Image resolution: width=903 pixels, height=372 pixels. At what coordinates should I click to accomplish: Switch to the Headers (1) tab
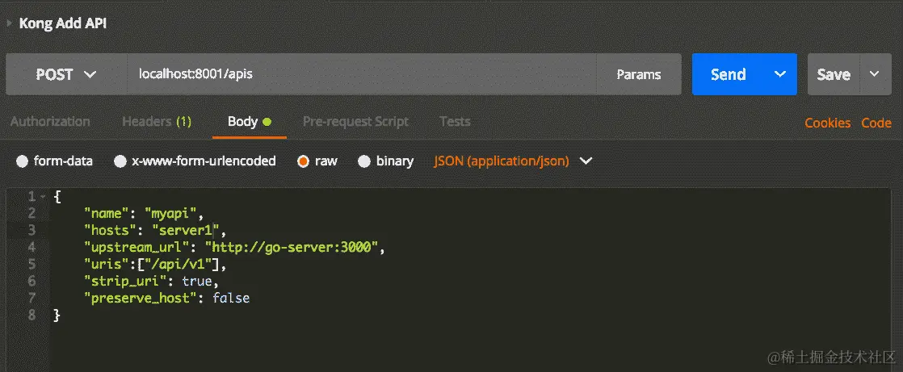pos(157,121)
